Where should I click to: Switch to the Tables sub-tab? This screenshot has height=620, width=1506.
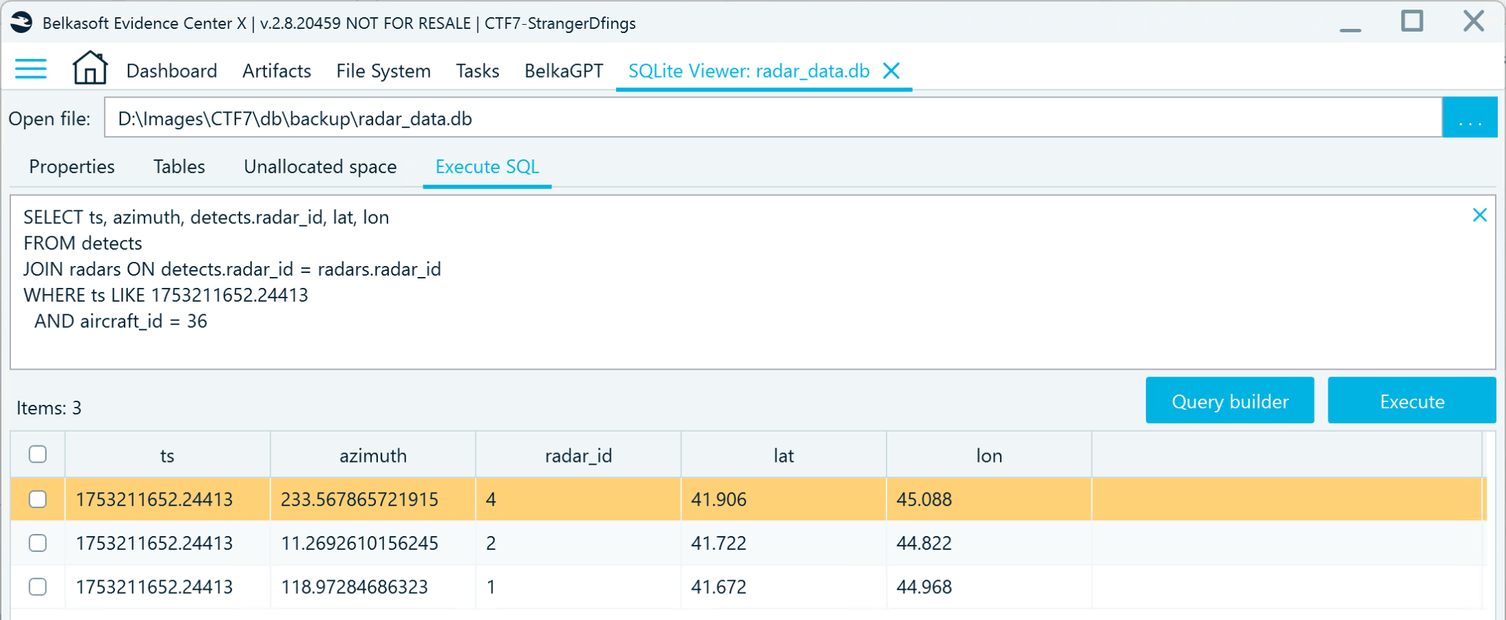pos(179,167)
